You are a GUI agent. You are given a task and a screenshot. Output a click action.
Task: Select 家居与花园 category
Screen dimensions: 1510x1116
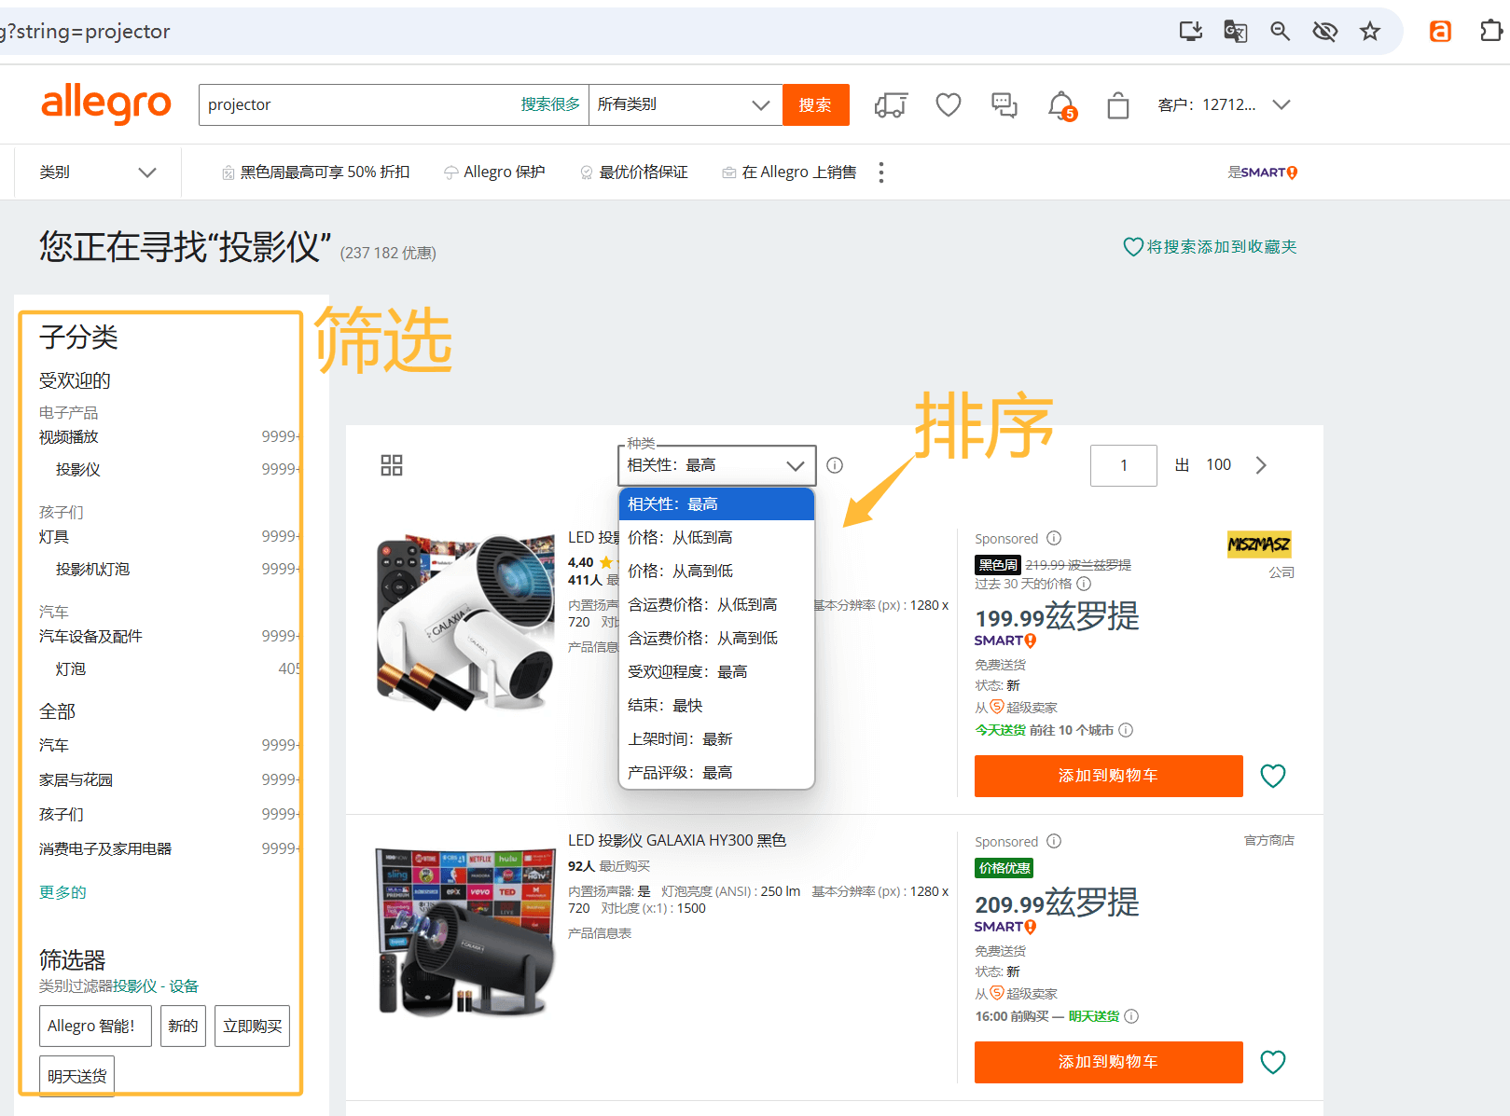tap(76, 780)
